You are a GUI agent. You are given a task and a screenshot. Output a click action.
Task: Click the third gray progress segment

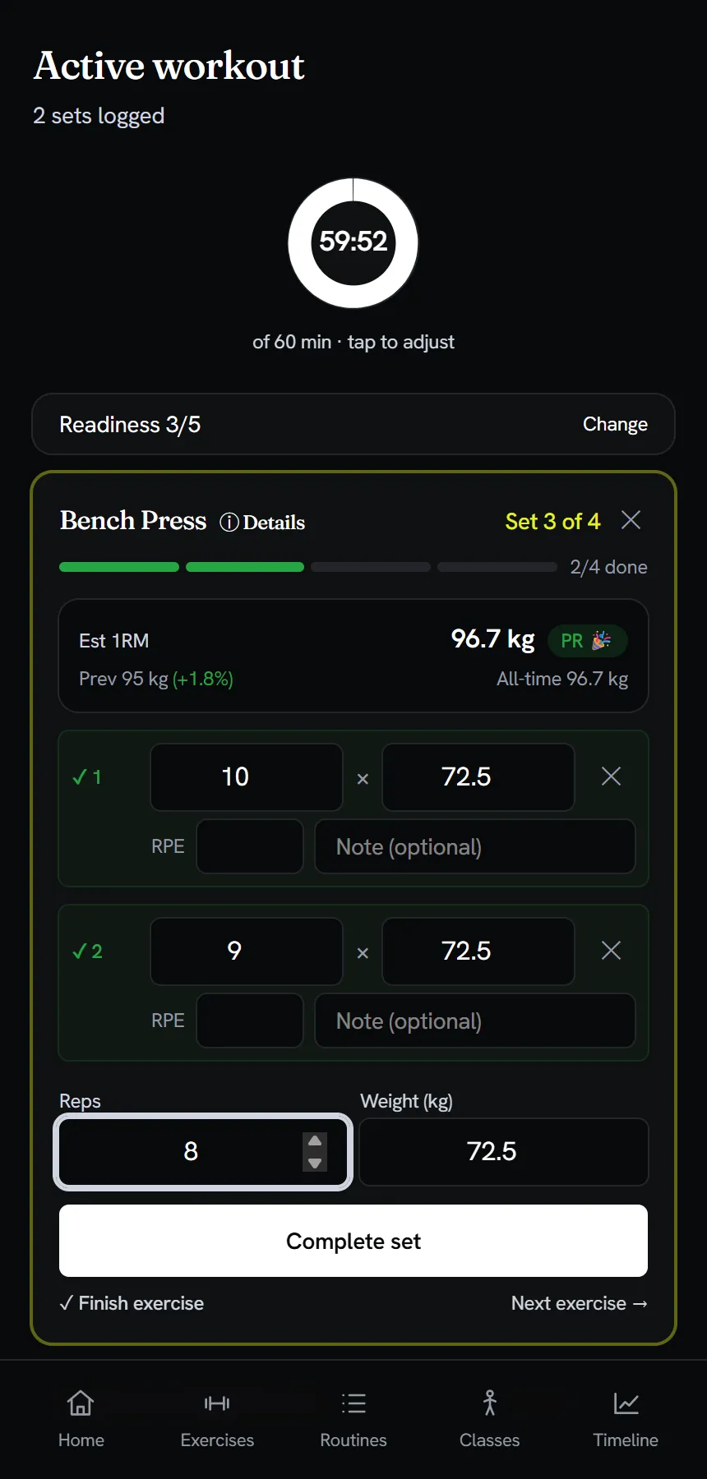(x=371, y=567)
